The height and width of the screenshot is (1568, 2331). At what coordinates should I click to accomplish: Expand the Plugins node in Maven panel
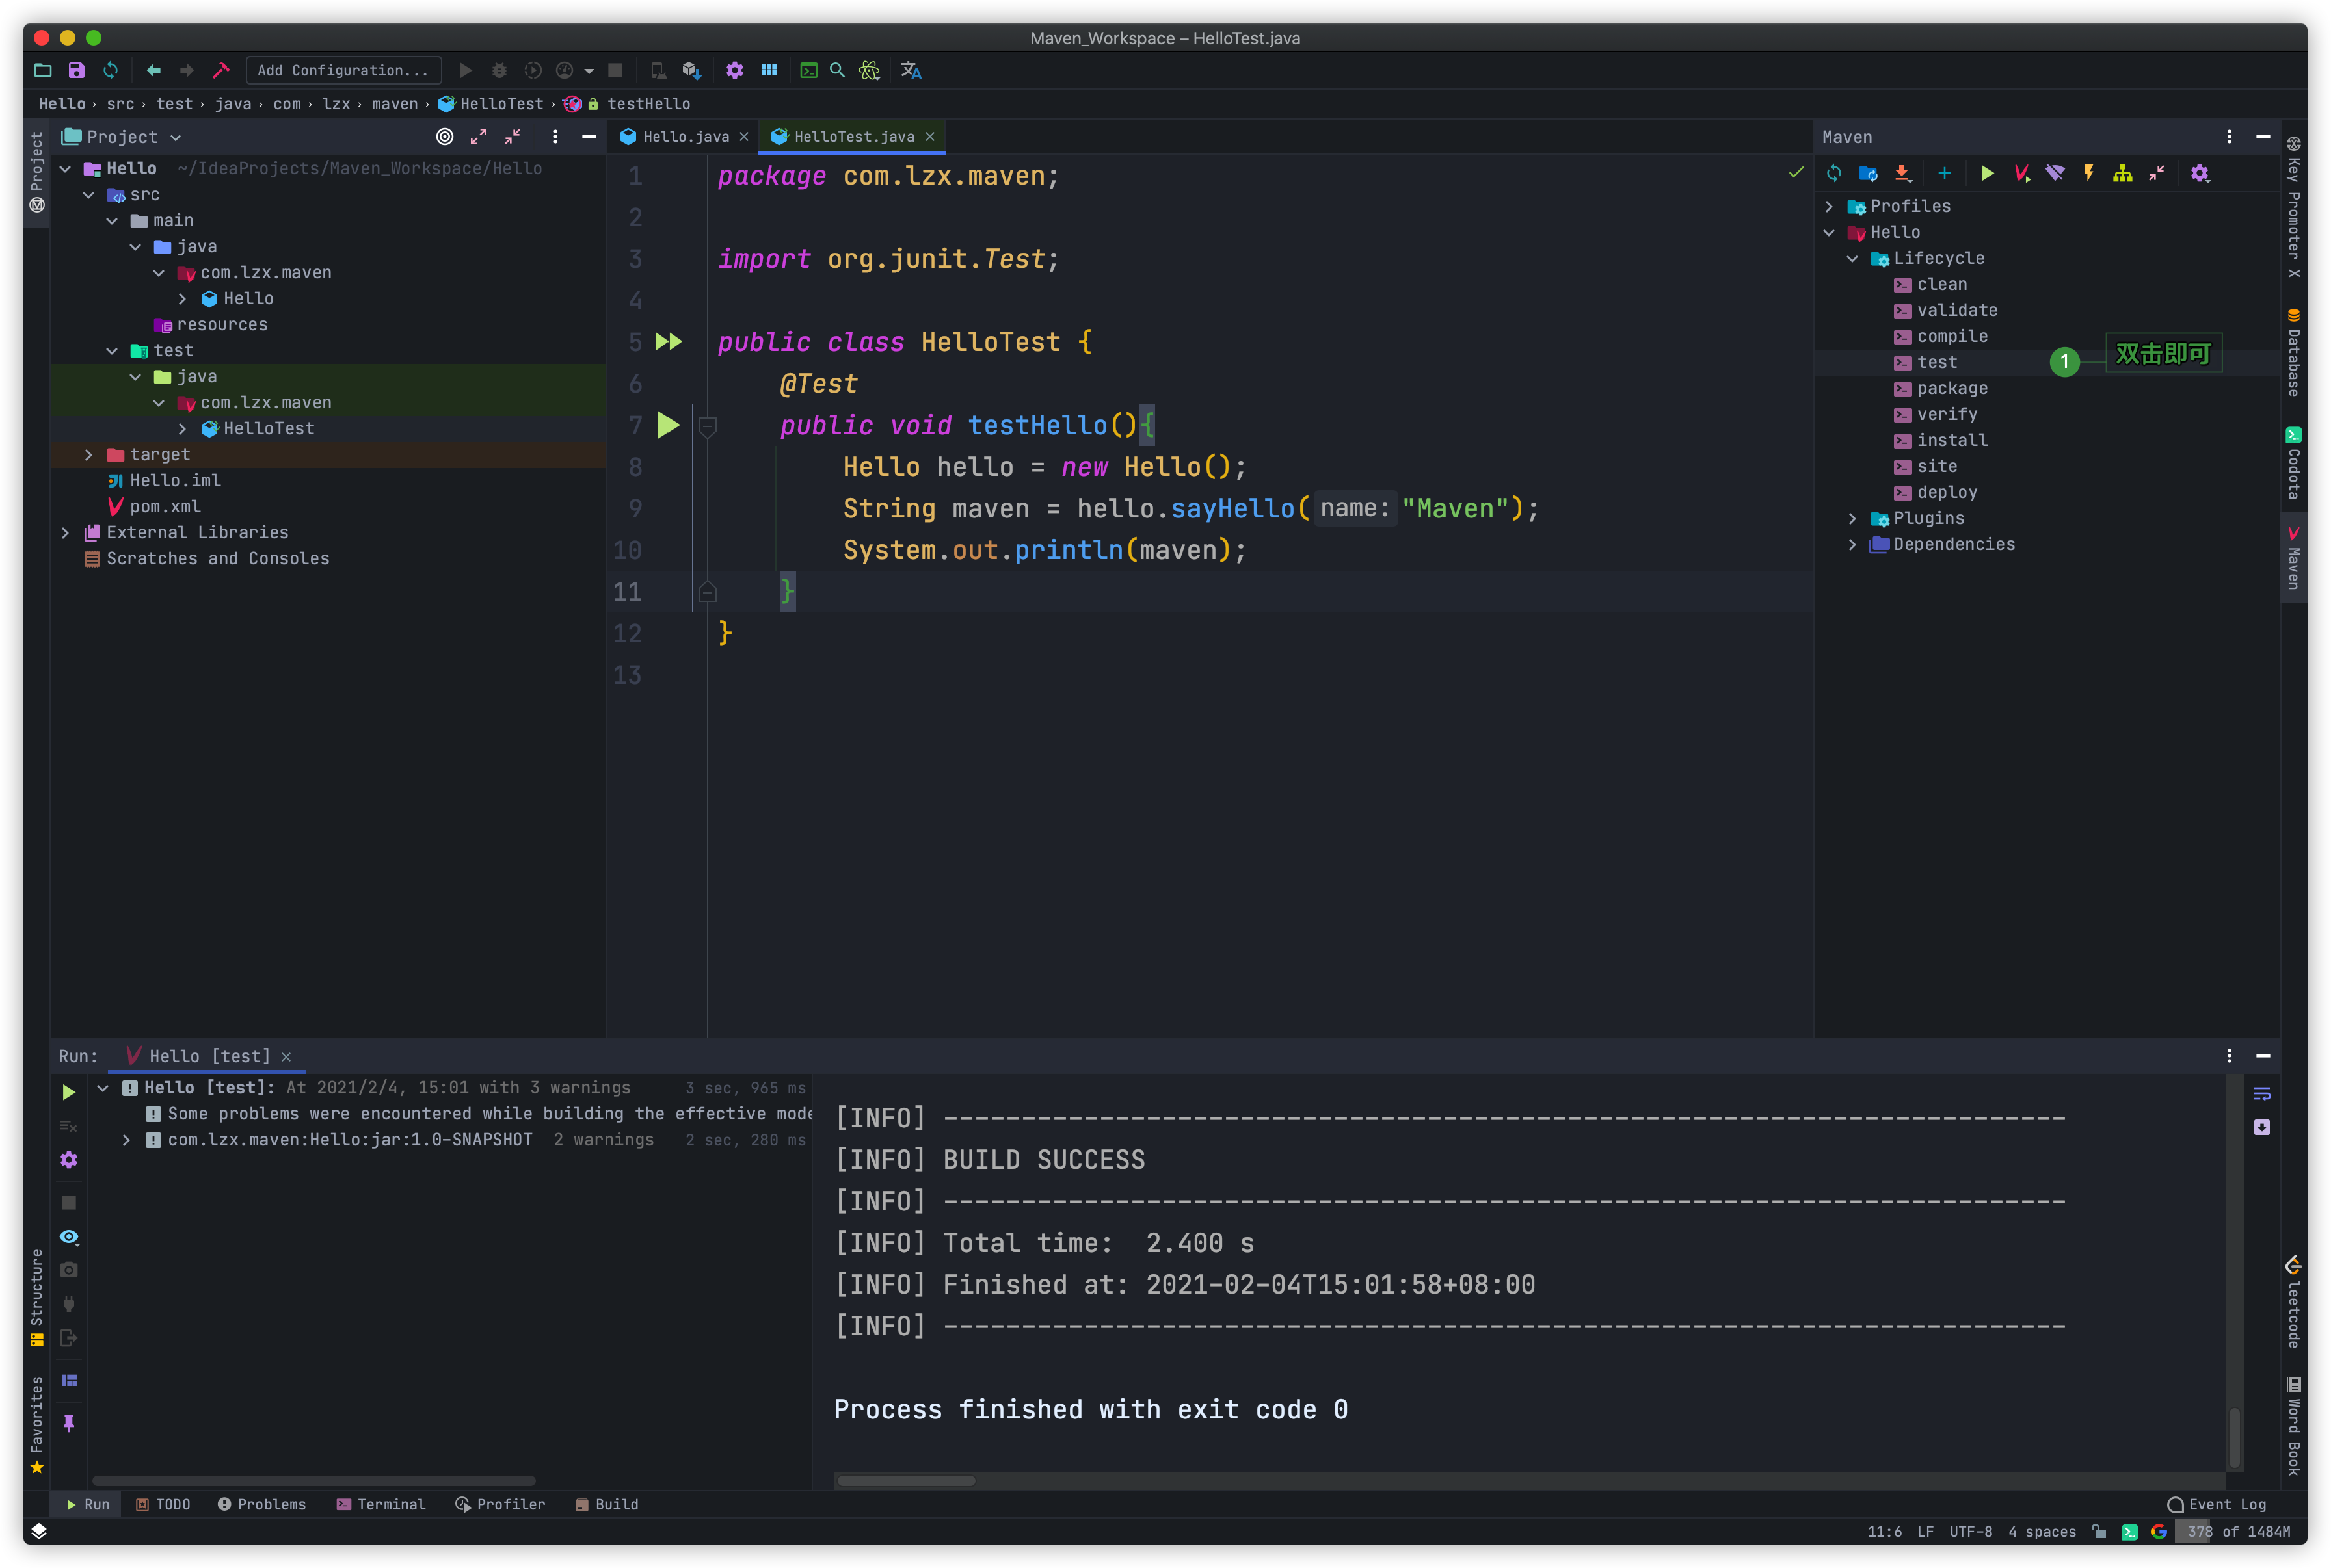coord(1852,518)
